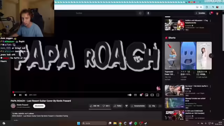The height and width of the screenshot is (126, 224).
Task: Open system volume tray icon
Action: coord(212,123)
